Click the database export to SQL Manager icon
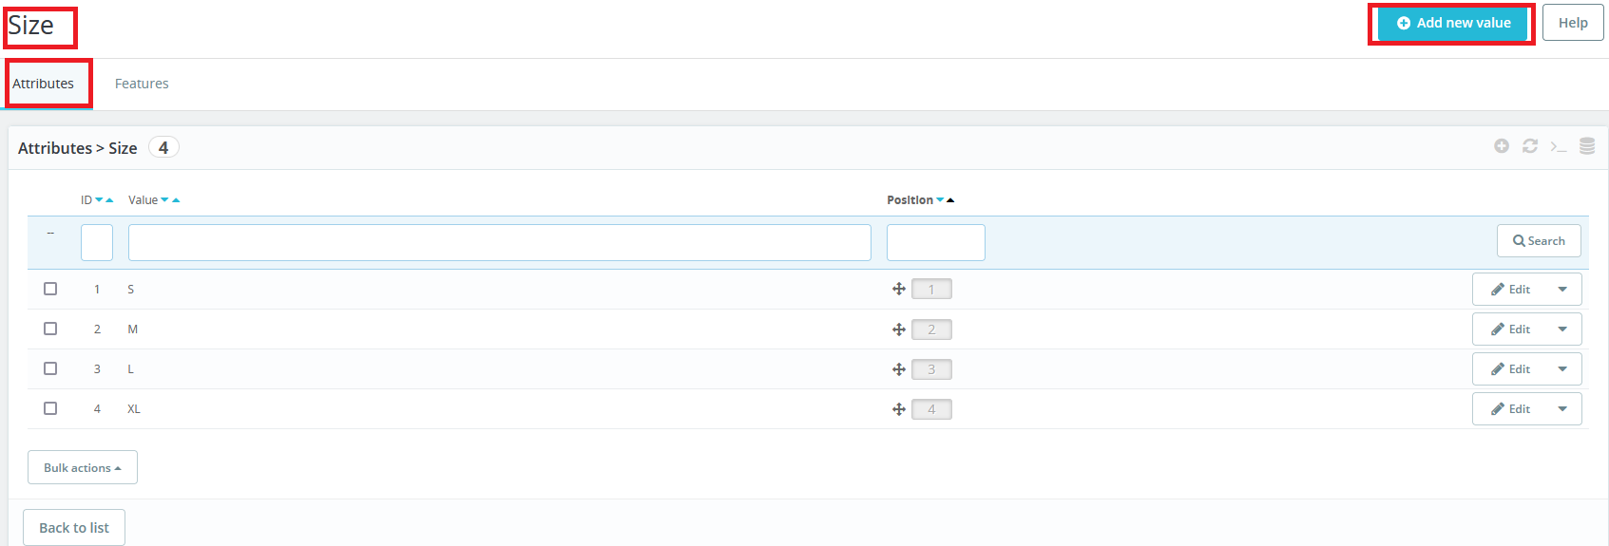Screen dimensions: 1609x546 (1587, 146)
